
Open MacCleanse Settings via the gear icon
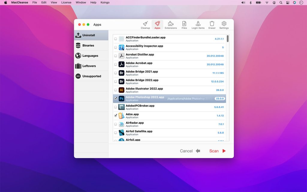point(224,25)
